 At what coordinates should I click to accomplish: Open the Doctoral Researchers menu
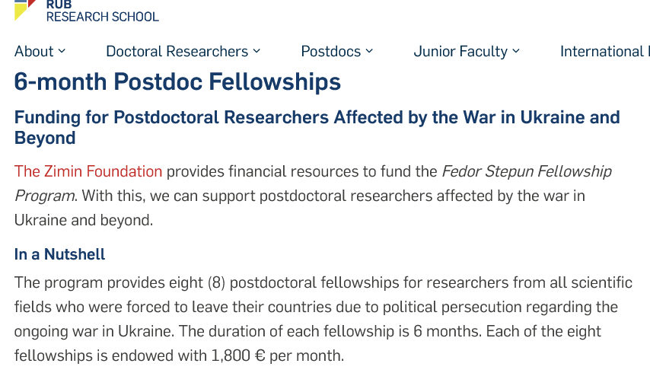177,52
